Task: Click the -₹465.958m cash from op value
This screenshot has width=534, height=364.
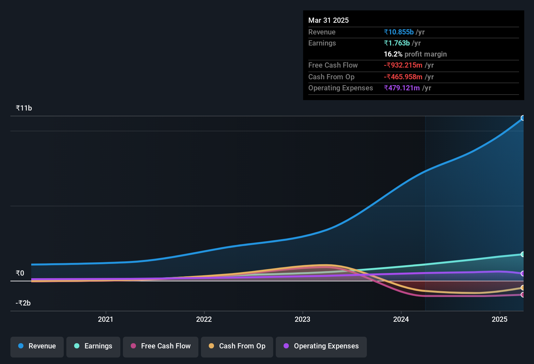Action: [403, 77]
